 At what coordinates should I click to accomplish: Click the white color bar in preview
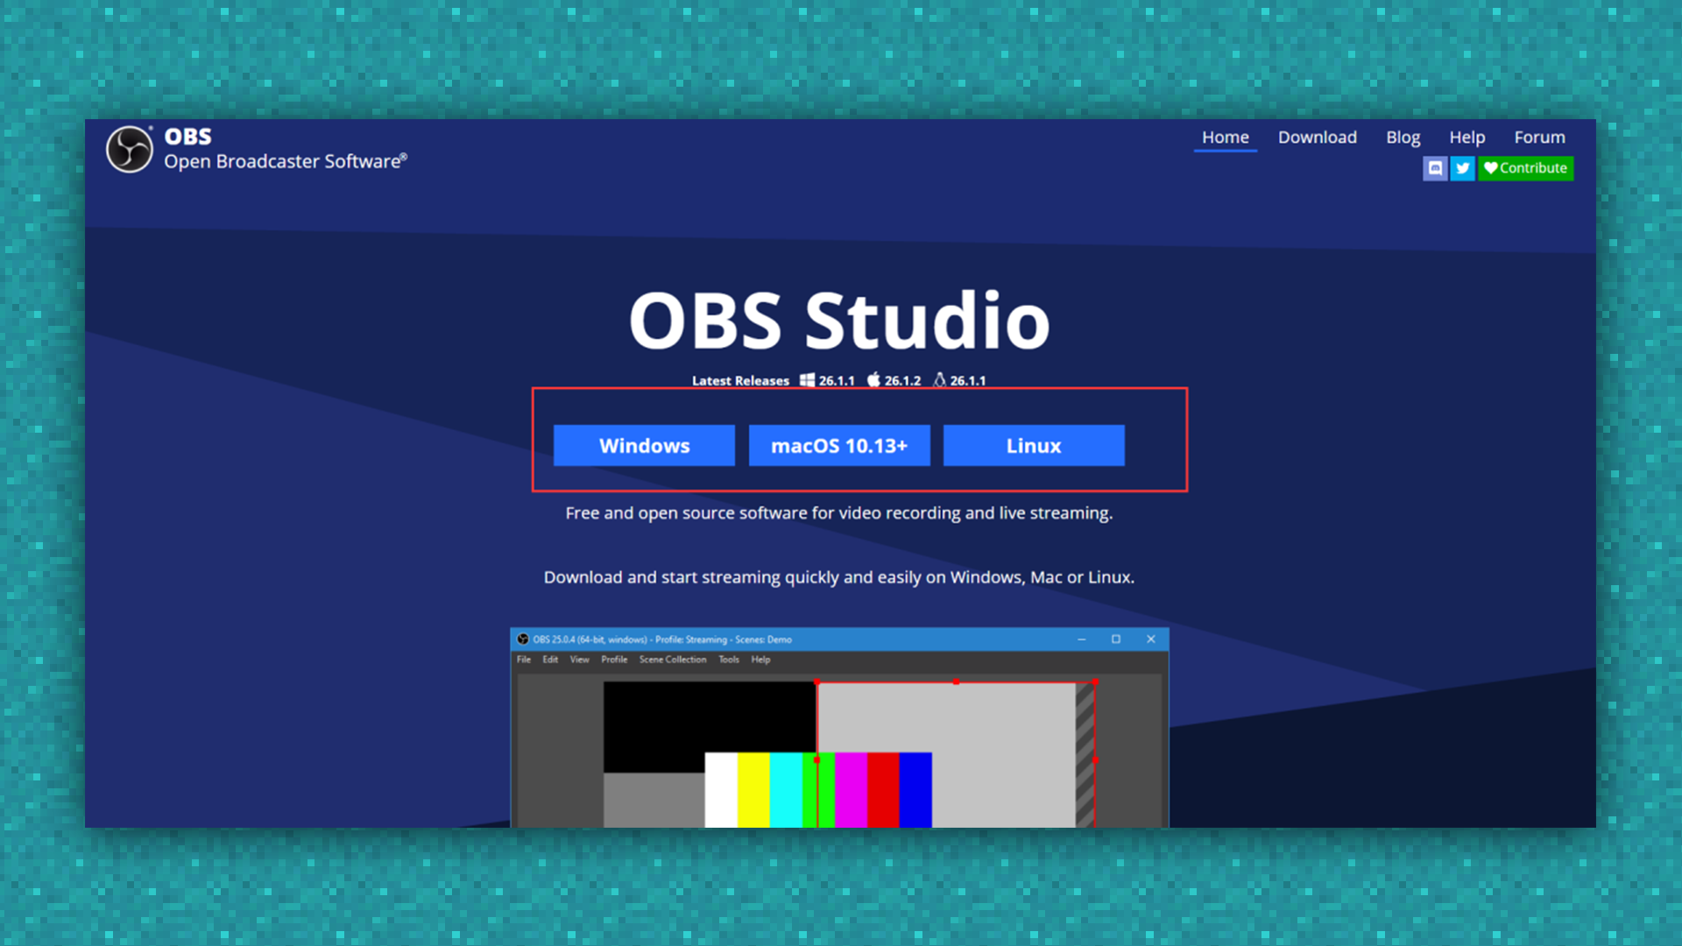coord(721,790)
